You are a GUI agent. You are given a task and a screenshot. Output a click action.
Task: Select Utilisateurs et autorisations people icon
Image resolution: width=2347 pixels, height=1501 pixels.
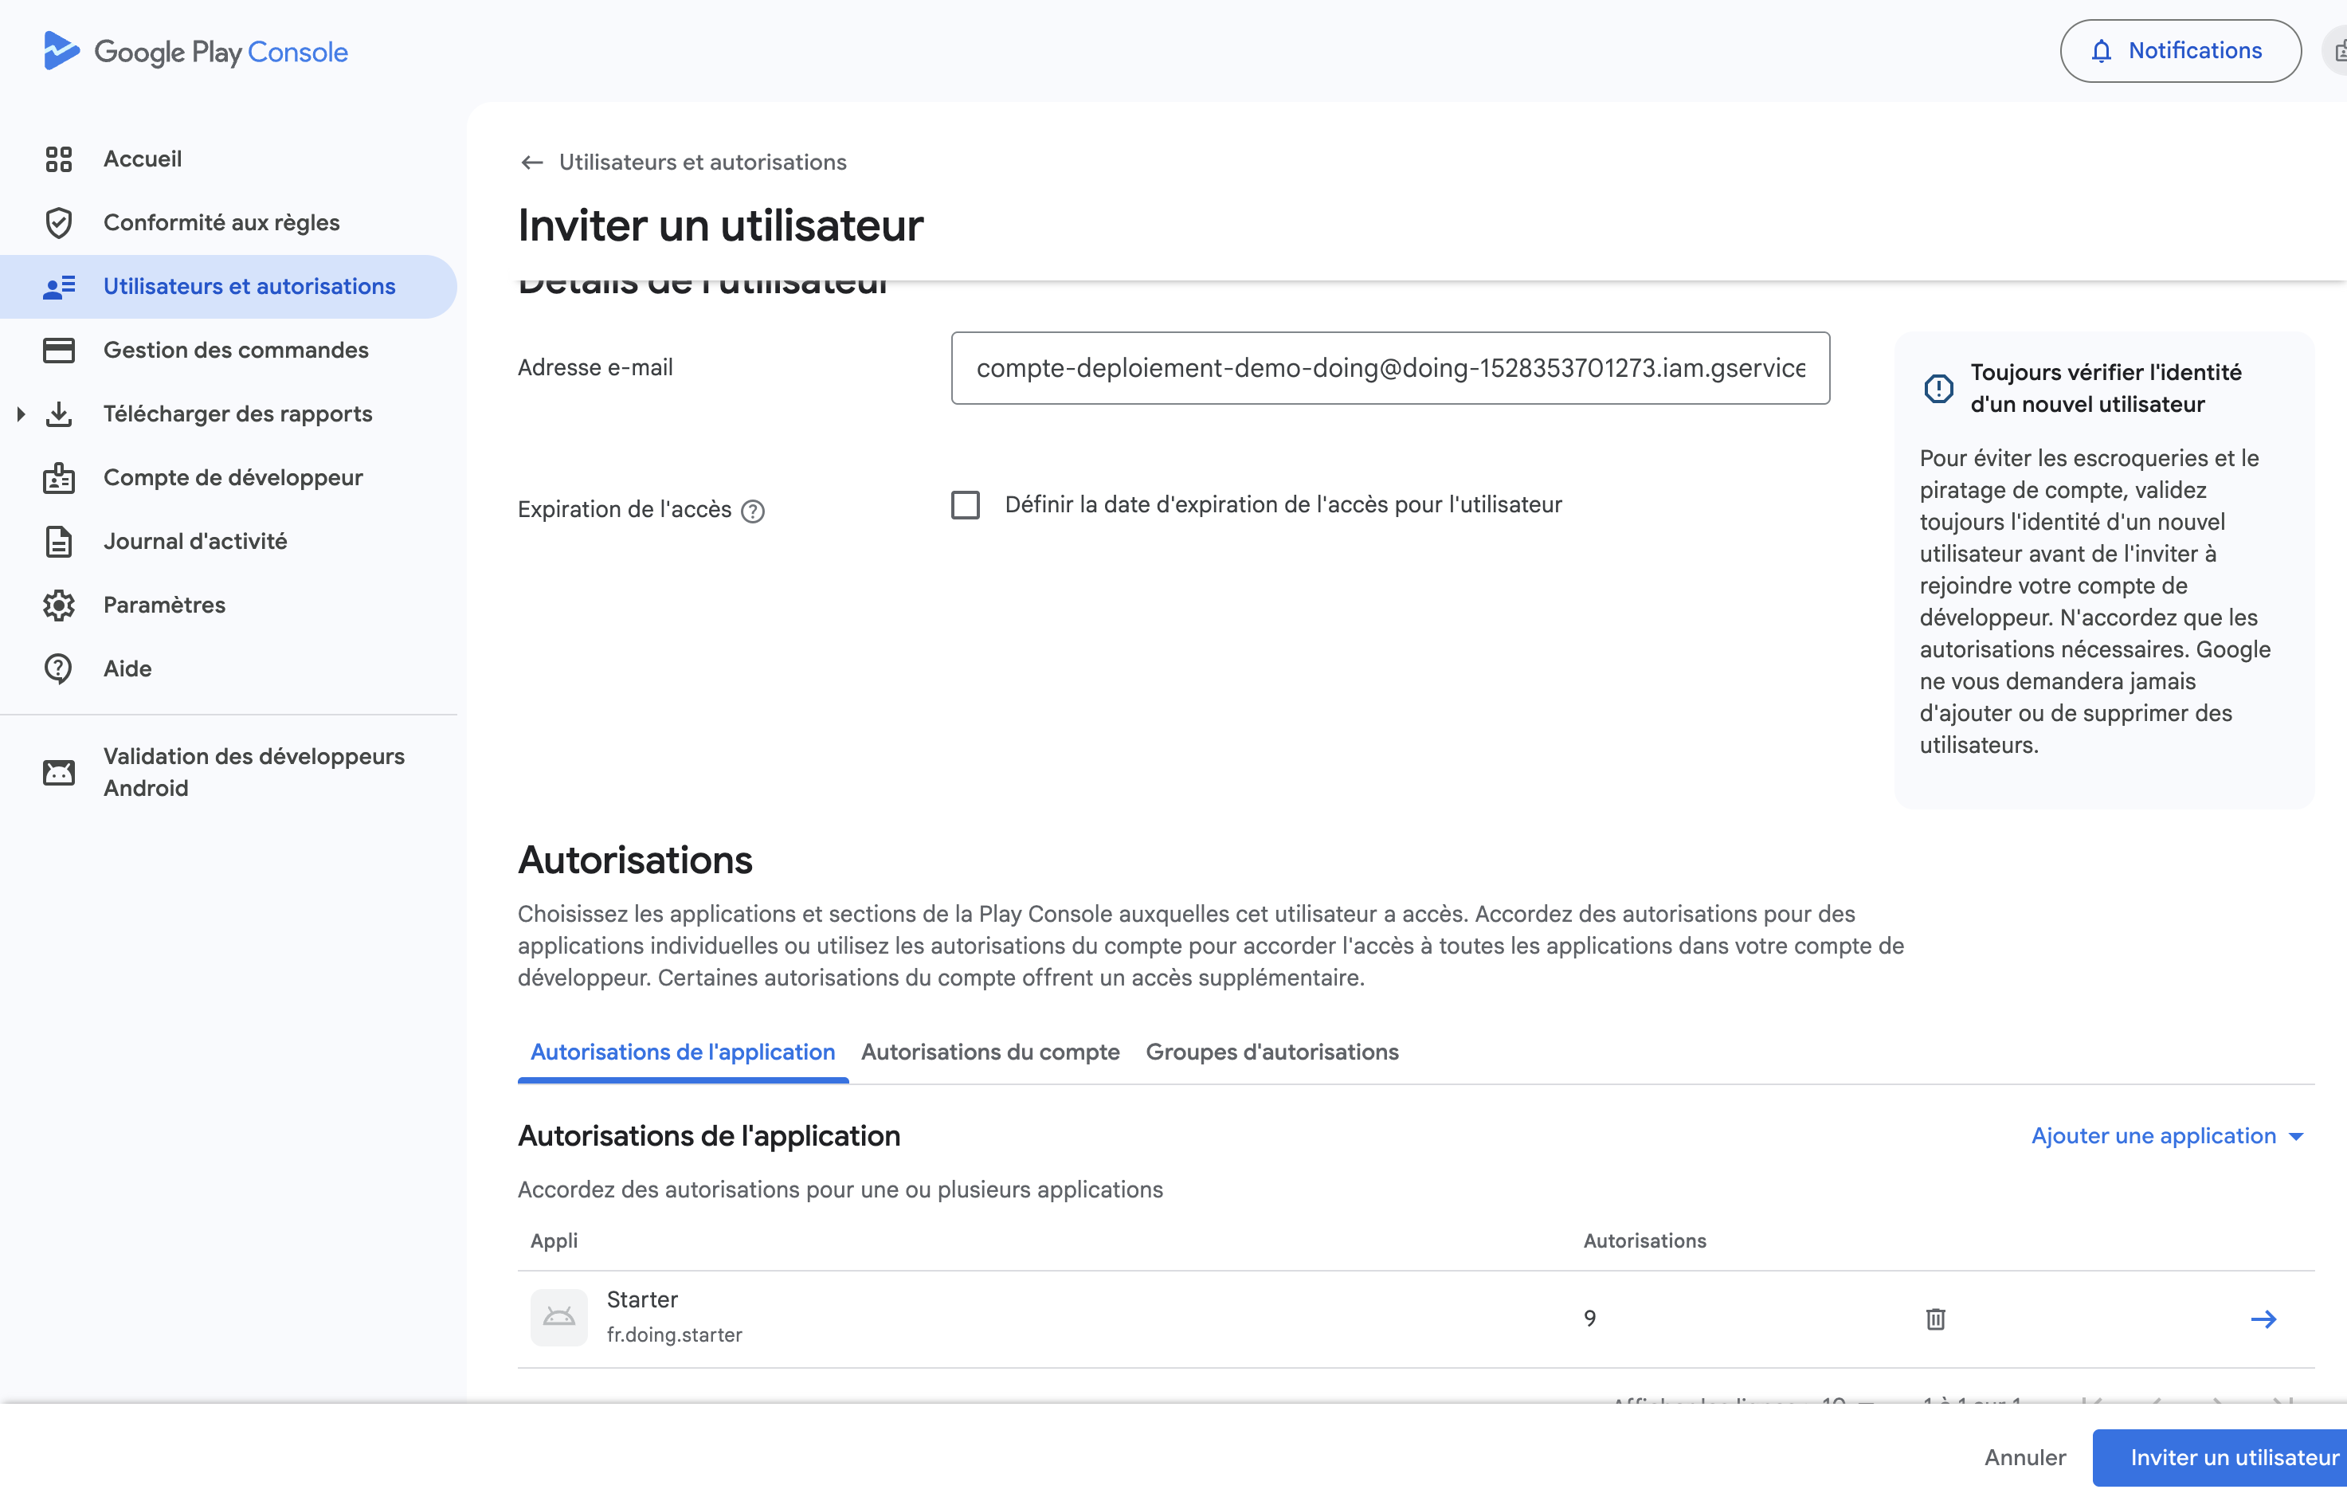(58, 287)
